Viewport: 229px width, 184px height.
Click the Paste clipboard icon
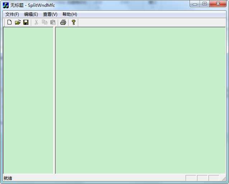coord(53,22)
